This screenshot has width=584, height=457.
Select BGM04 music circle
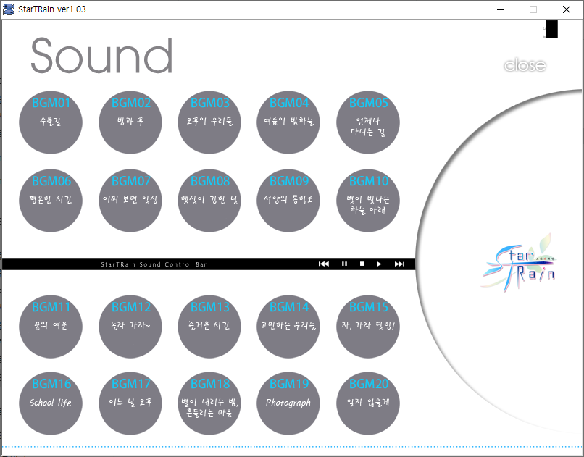(288, 122)
